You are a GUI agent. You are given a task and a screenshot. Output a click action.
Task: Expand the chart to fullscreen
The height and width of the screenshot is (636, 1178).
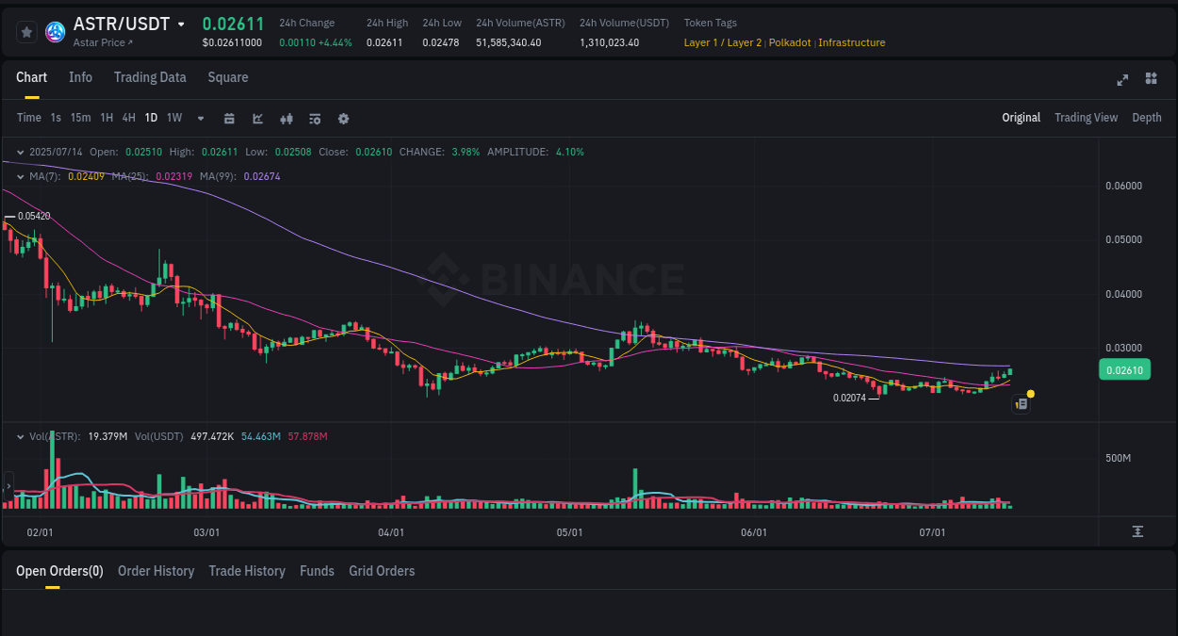[x=1122, y=80]
